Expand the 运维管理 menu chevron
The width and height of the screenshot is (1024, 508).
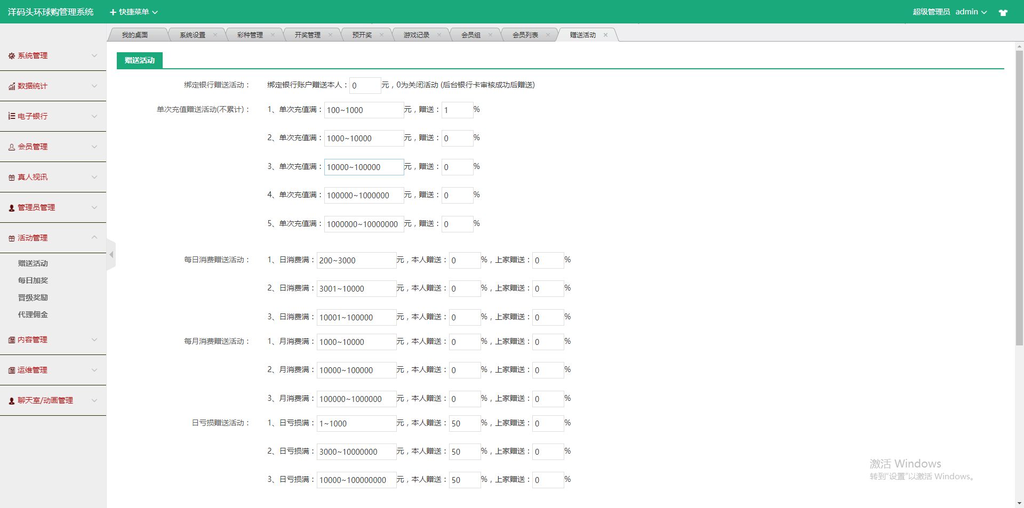coord(94,370)
